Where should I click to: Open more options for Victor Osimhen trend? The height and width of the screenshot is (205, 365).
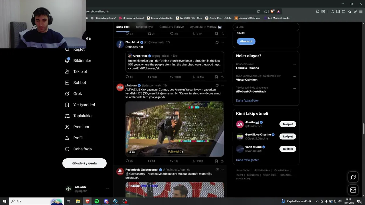tap(294, 77)
